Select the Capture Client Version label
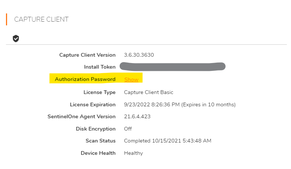 (87, 55)
